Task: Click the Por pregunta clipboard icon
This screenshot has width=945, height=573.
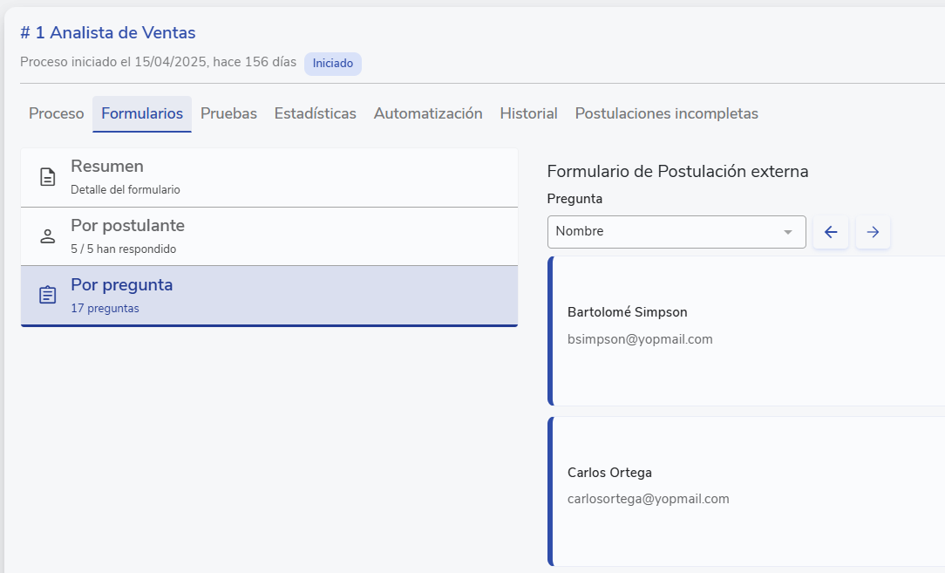Action: [47, 296]
